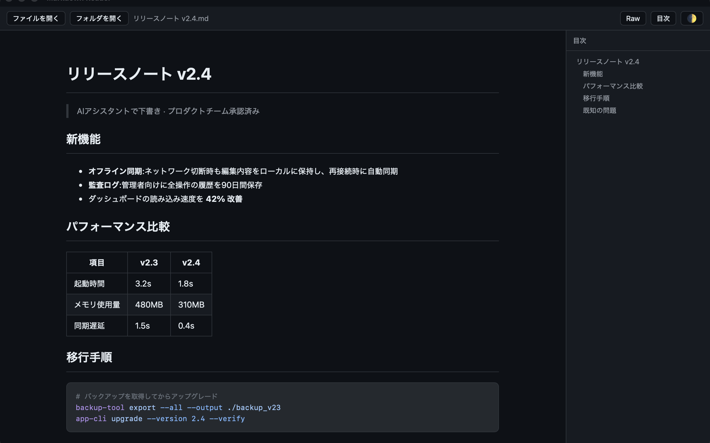
Task: Click the ファイルを開く button
Action: 36,19
